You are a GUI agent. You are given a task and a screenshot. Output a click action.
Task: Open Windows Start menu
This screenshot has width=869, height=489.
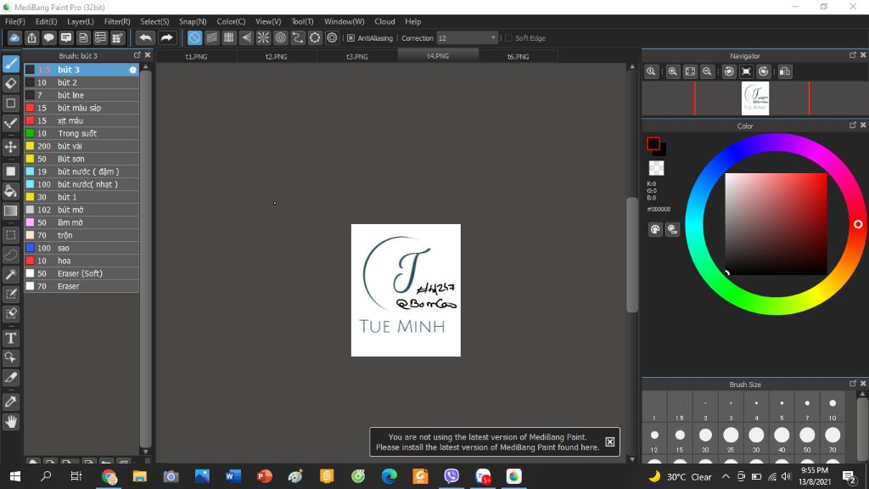[15, 476]
